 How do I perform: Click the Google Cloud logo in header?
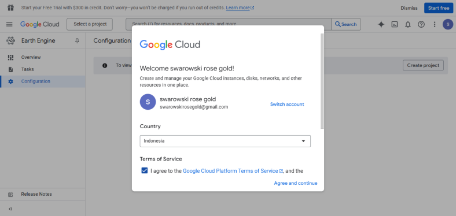[40, 24]
